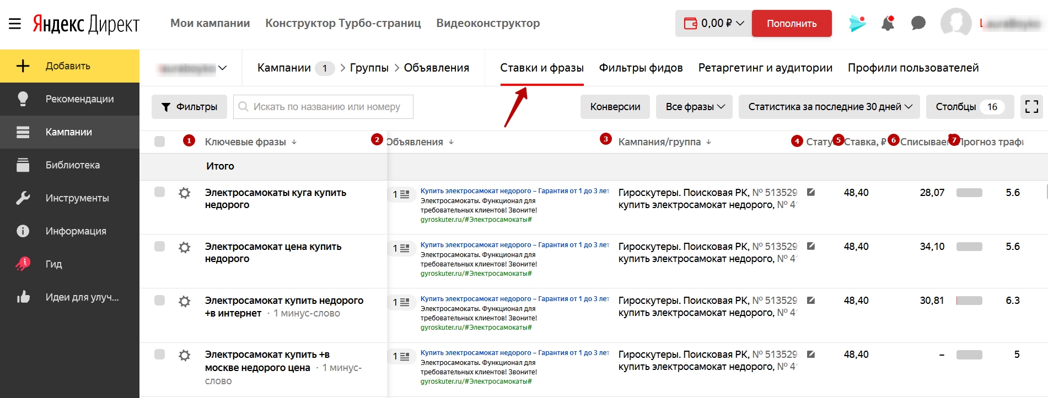1048x398 pixels.
Task: Focus the search by name or number field
Action: tap(323, 107)
